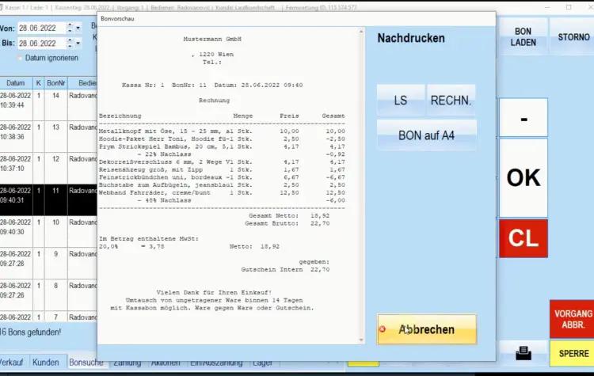Screen dimensions: 594x376
Task: Click the 'Nachdrucken' heading
Action: (411, 38)
